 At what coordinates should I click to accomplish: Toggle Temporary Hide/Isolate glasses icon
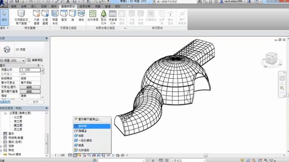point(108,155)
